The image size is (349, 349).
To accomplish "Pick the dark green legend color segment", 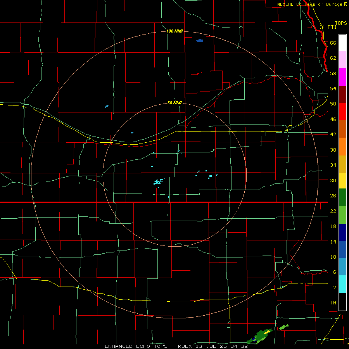I will pos(342,197).
